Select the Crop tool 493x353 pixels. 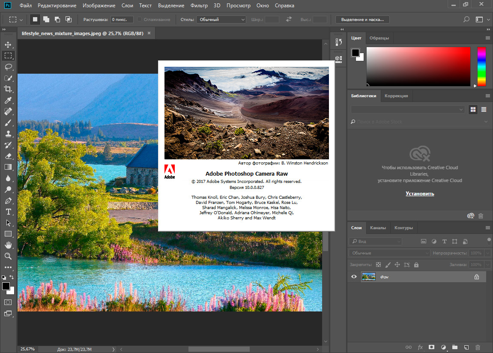8,89
